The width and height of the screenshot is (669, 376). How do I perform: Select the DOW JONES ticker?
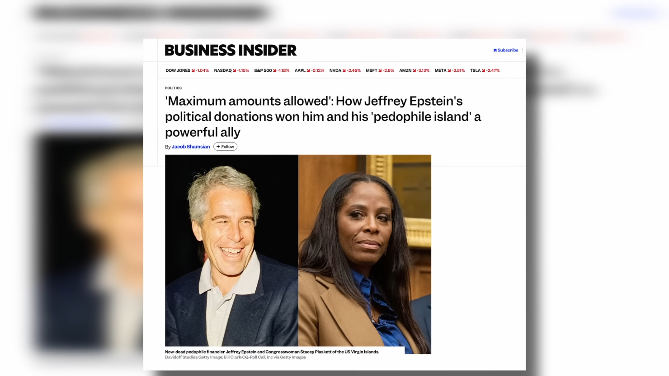click(187, 70)
